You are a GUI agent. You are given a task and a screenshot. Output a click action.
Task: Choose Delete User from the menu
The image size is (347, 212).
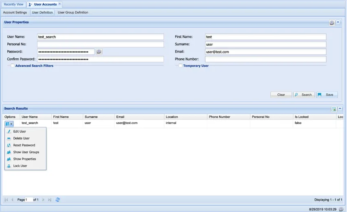(x=25, y=138)
